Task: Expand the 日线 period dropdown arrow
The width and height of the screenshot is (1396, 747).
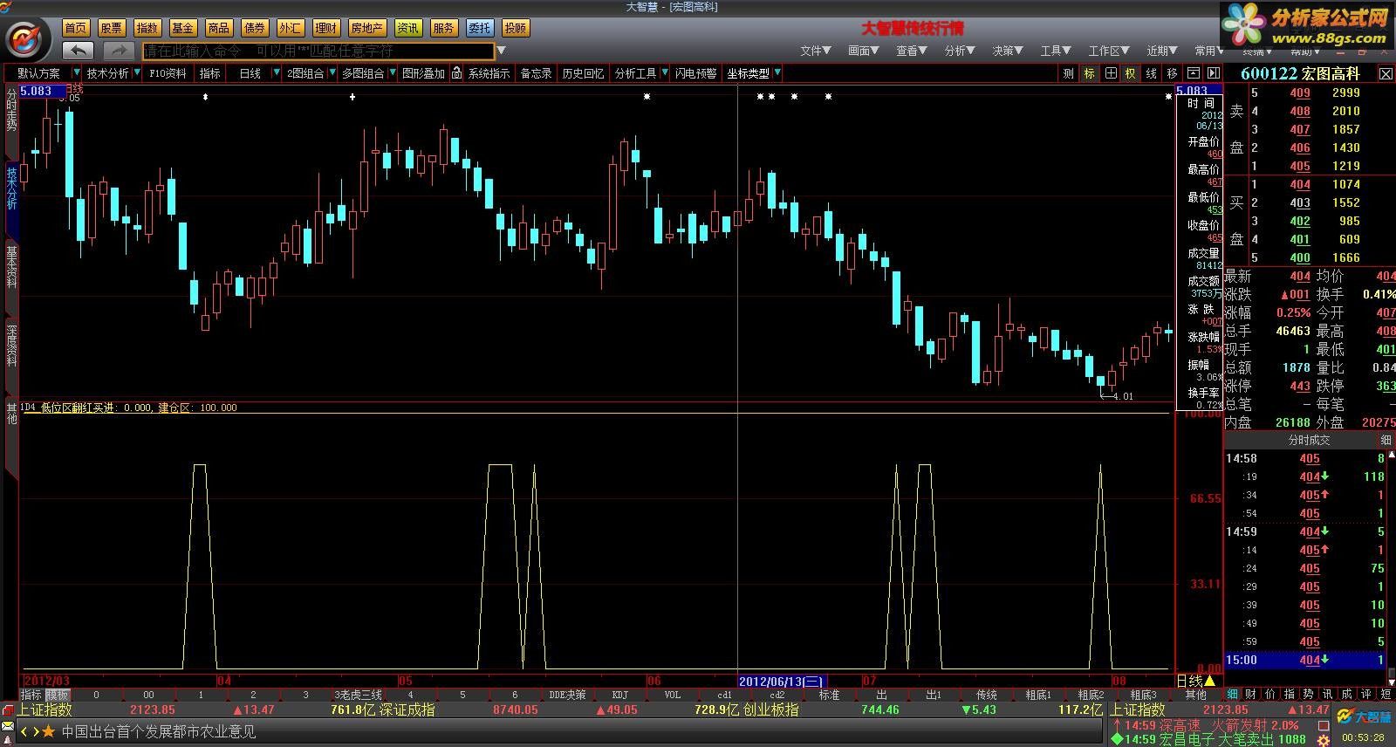Action: 277,73
